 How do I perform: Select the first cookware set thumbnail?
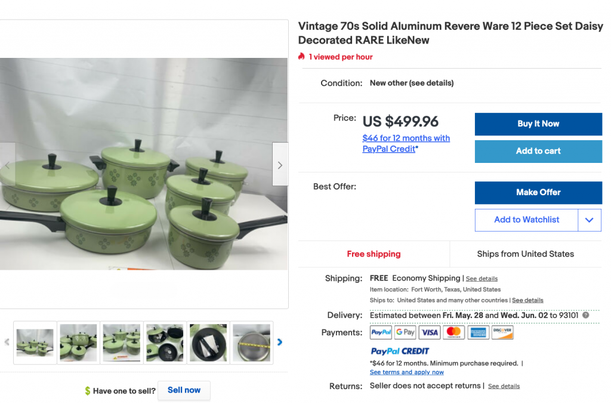(x=35, y=343)
